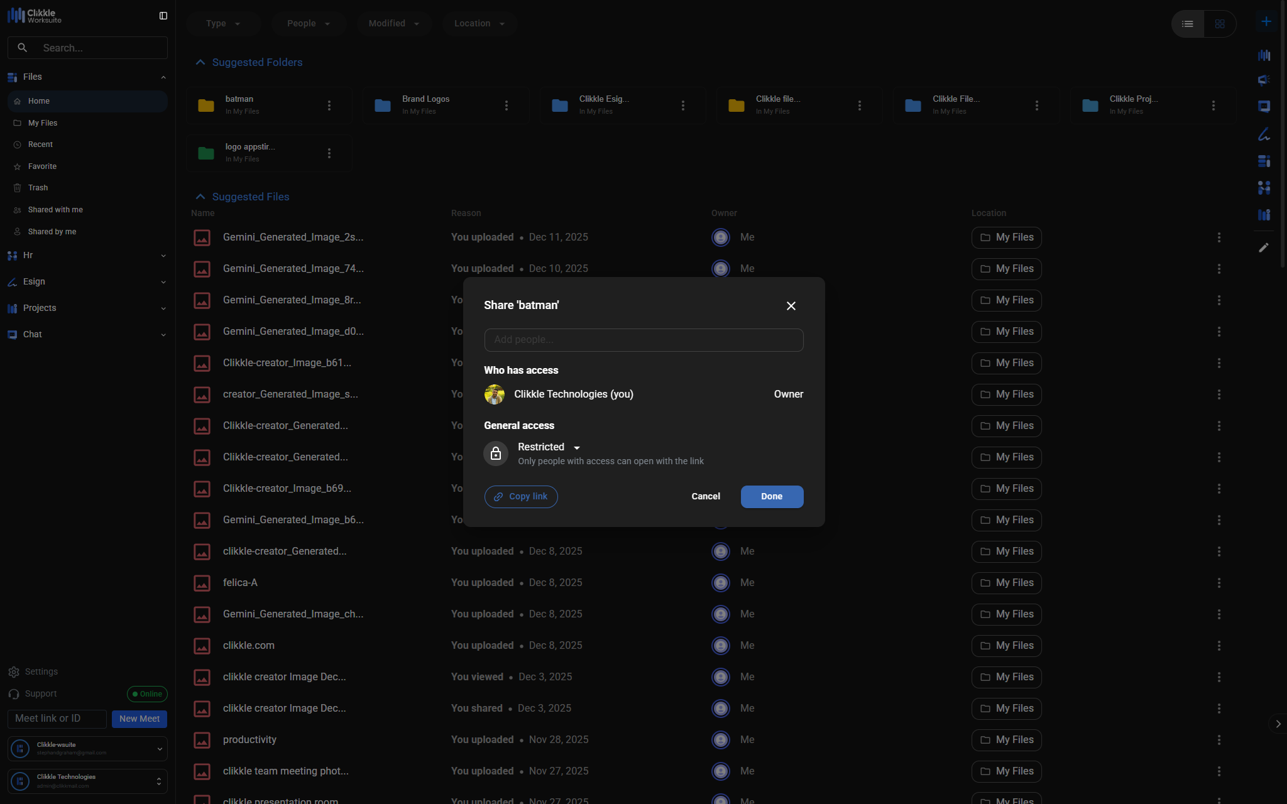Click the blue plus icon top right

click(x=1266, y=22)
